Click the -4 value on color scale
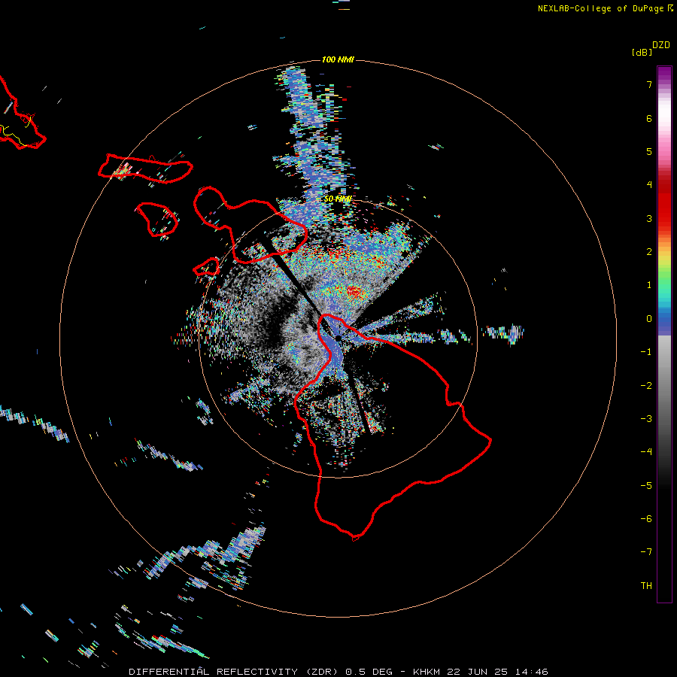 [x=646, y=452]
